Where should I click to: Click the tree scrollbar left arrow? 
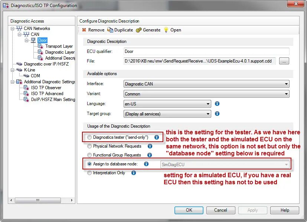click(x=11, y=200)
